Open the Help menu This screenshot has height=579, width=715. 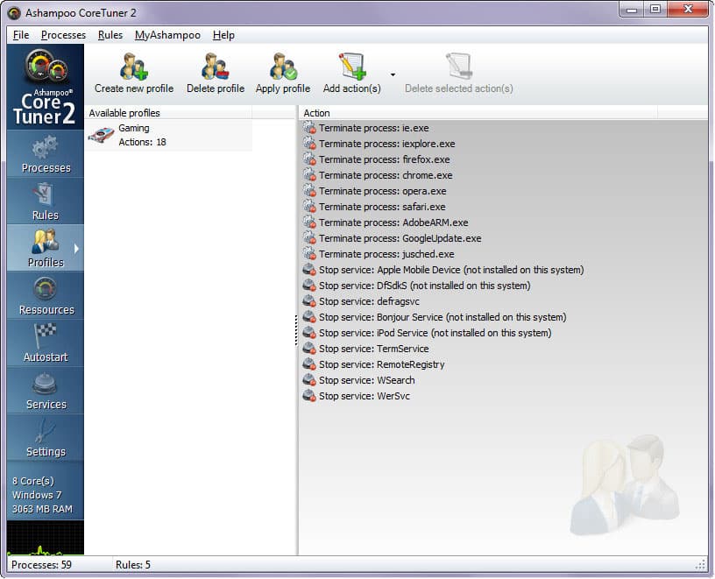(223, 35)
